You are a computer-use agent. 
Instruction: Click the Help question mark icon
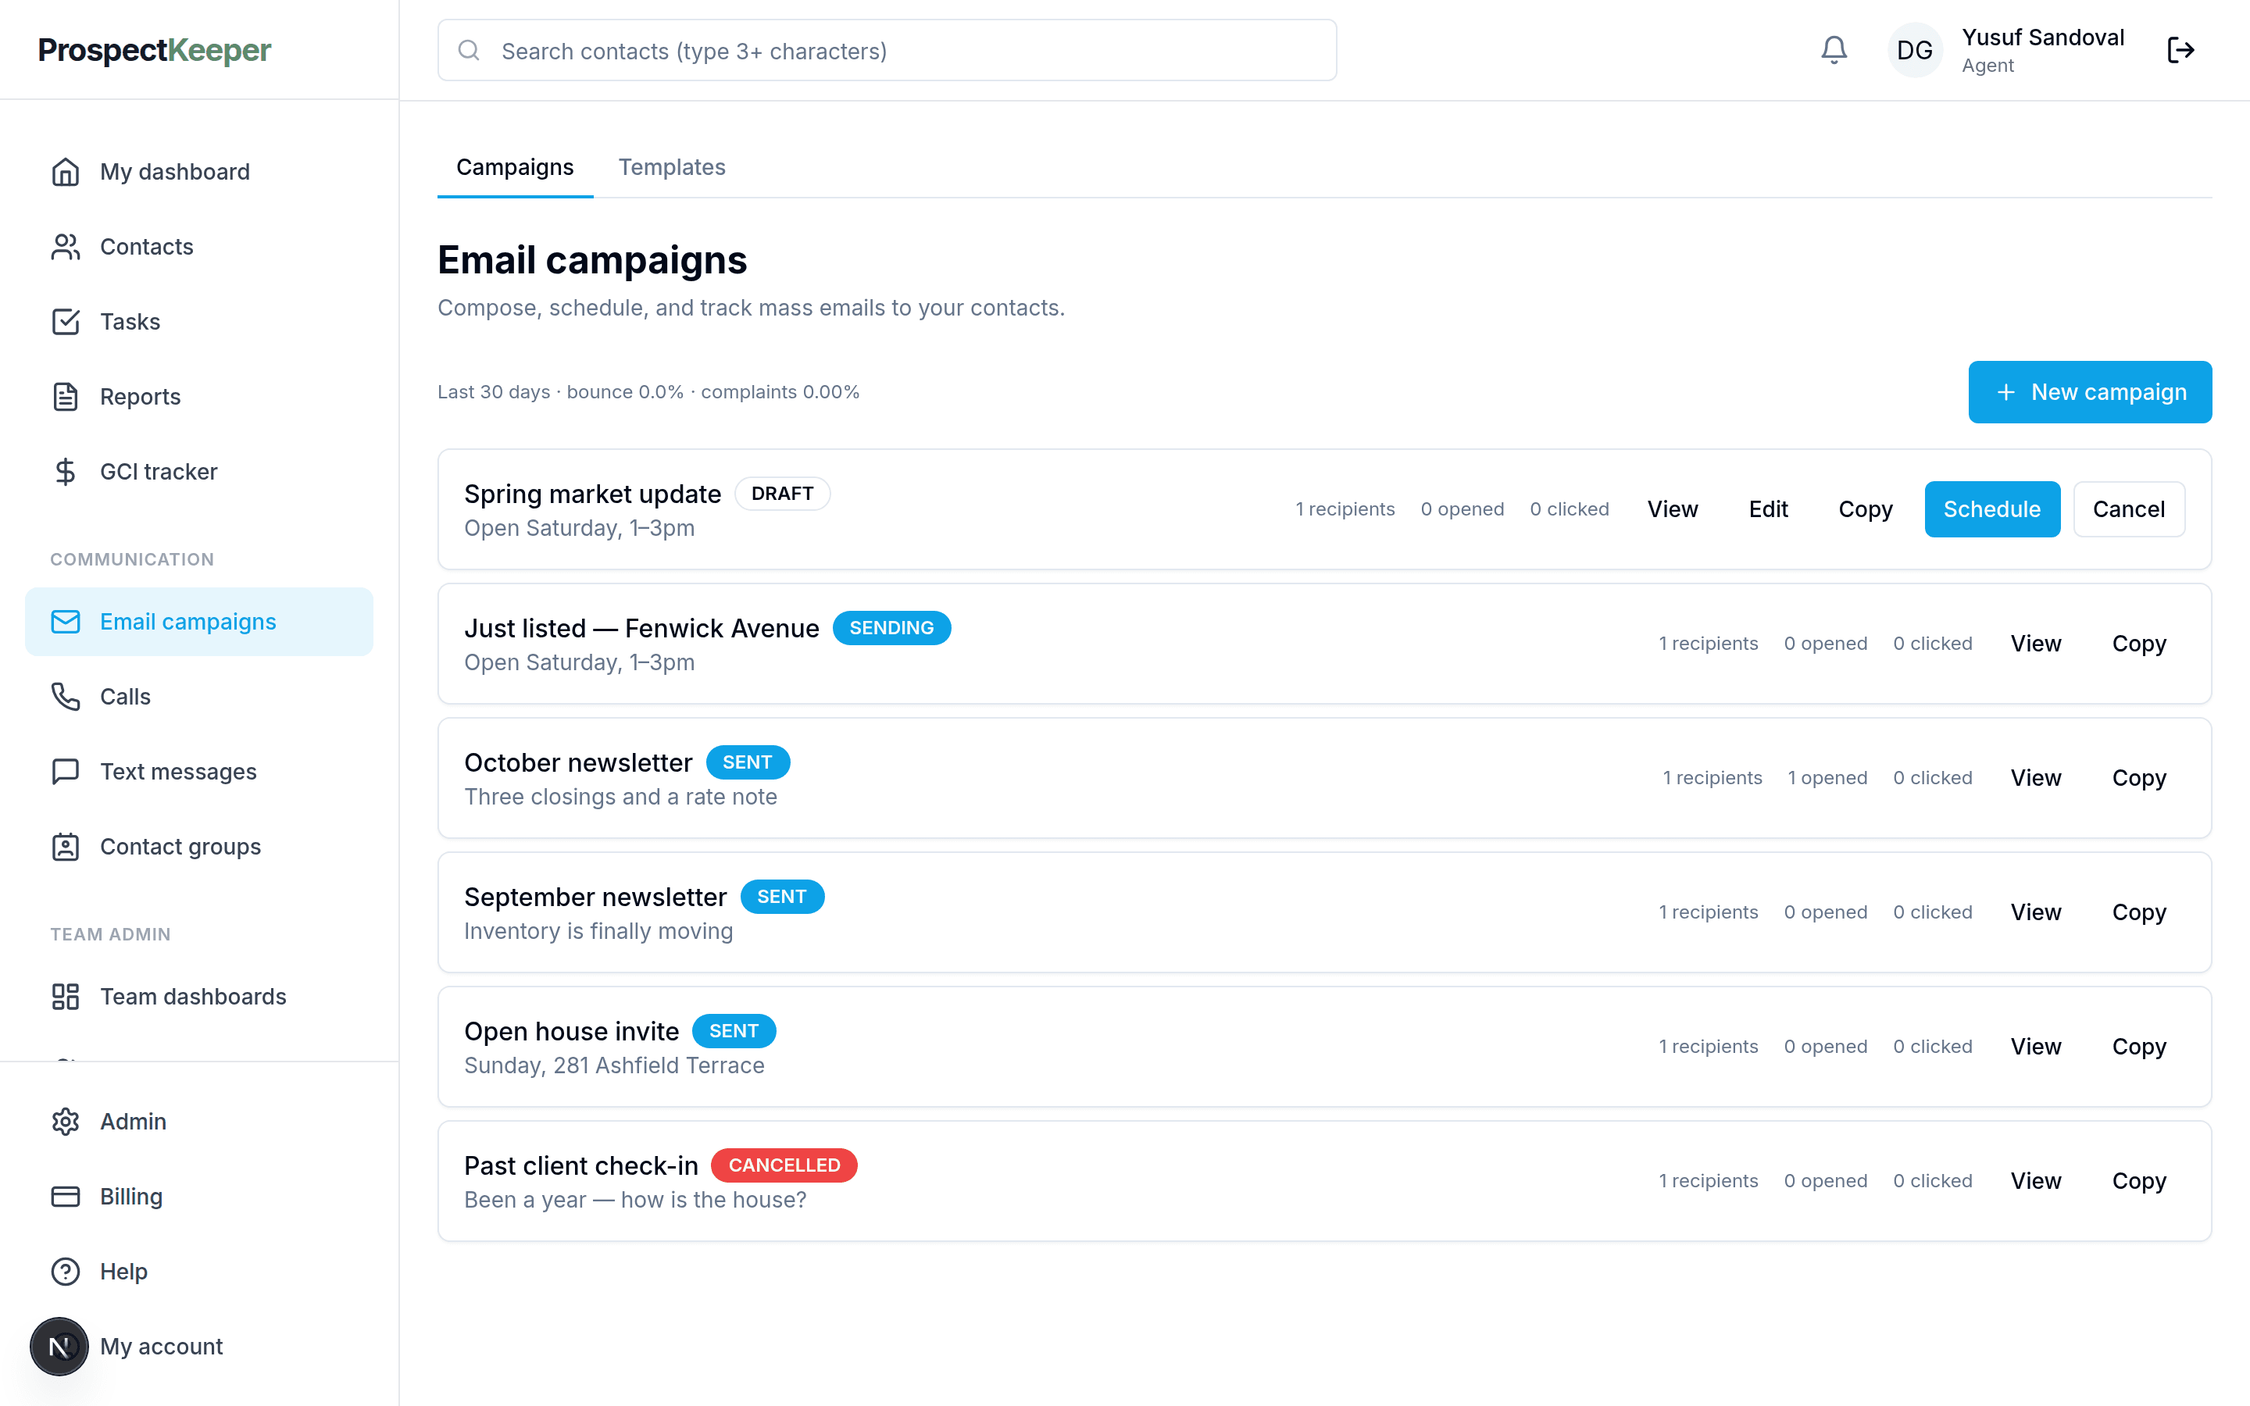pyautogui.click(x=65, y=1272)
